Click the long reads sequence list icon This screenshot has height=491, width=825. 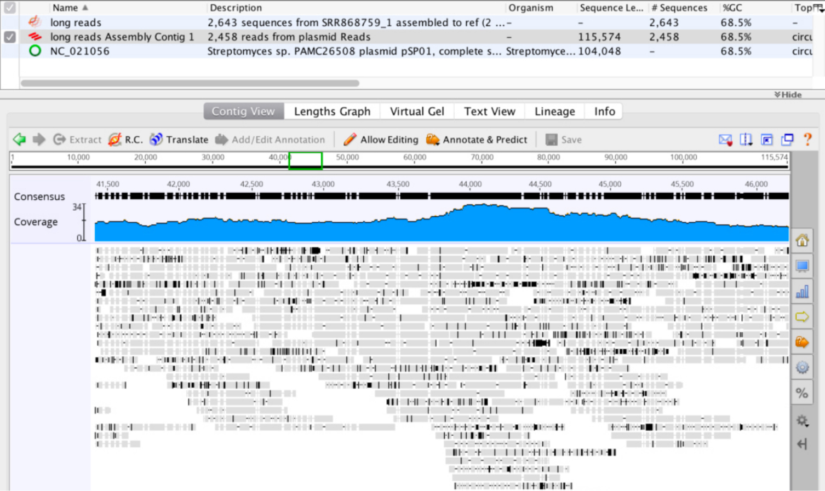[35, 22]
